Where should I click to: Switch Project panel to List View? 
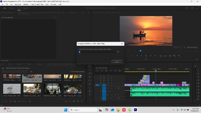pyautogui.click(x=7, y=101)
